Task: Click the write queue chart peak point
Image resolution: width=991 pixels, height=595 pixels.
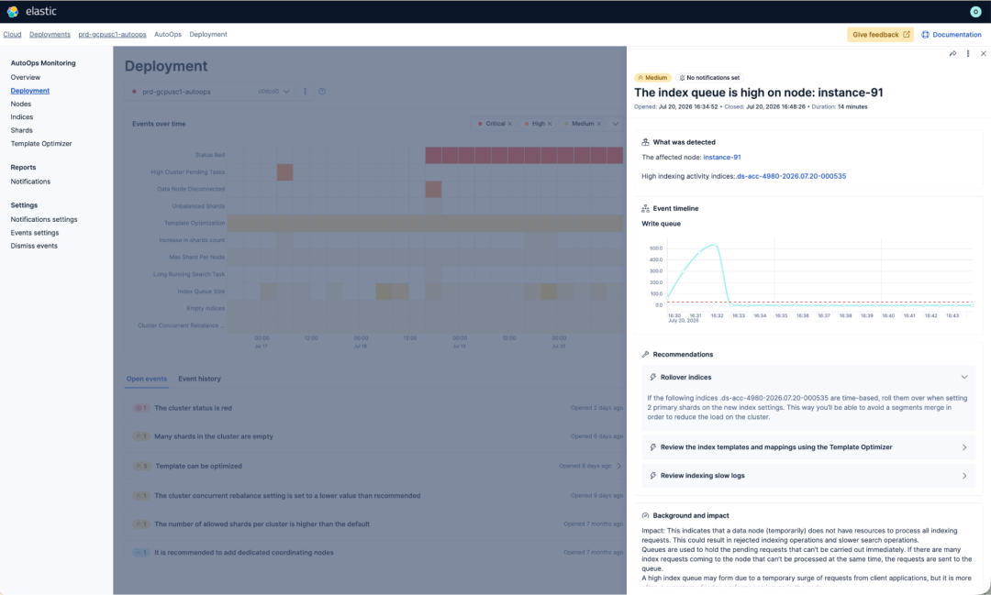Action: [715, 245]
